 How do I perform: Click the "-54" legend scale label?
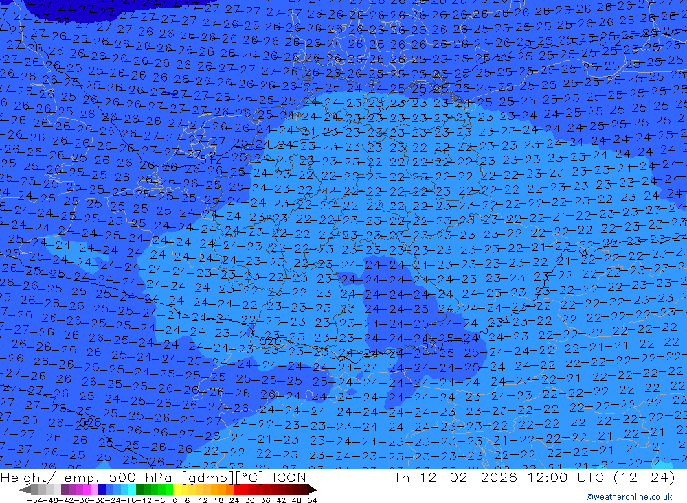coord(34,500)
